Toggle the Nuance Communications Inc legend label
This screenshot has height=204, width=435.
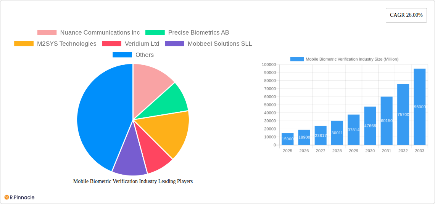100,33
